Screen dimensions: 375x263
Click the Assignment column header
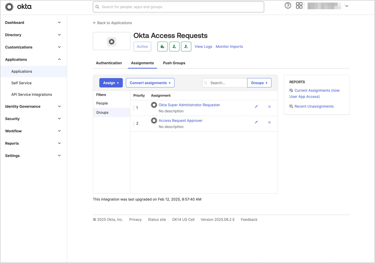pos(161,96)
